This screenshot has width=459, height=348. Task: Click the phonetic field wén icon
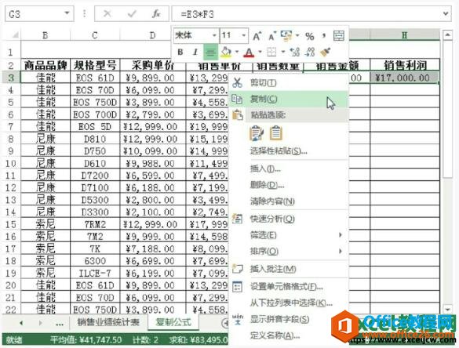(x=238, y=319)
